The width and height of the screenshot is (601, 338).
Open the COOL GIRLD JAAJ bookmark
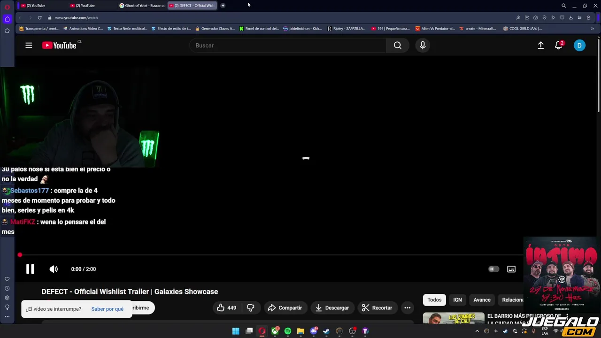(x=522, y=28)
